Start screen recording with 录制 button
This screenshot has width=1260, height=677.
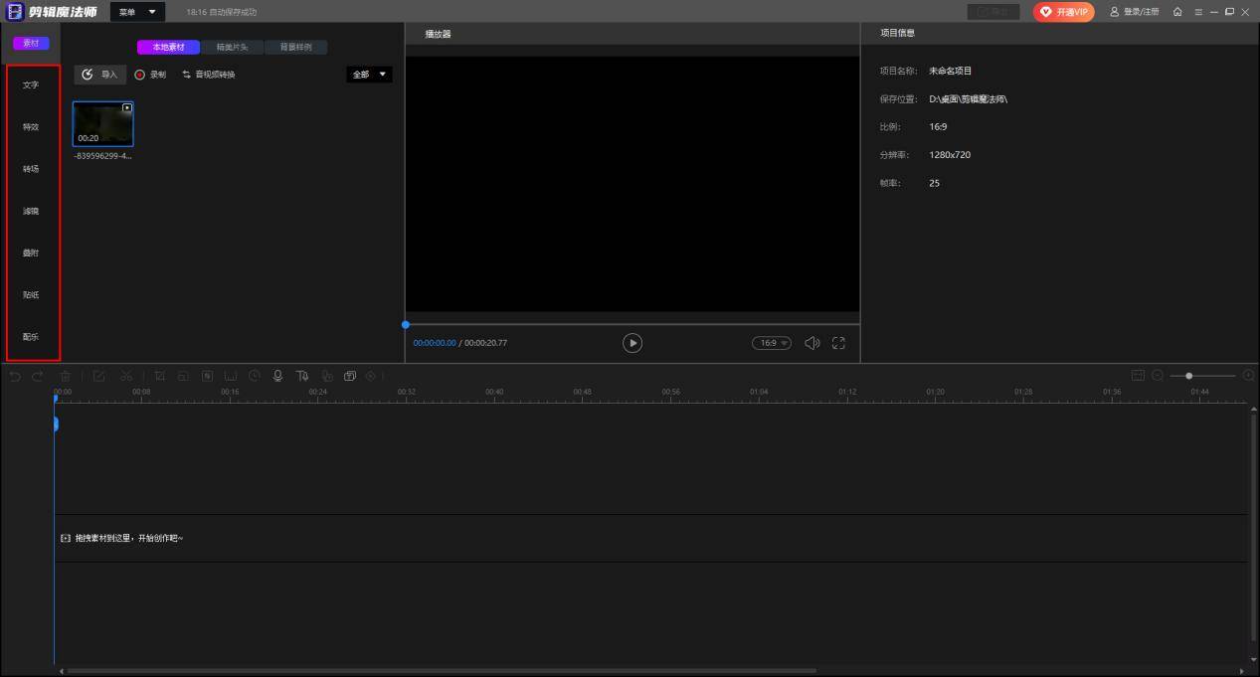coord(150,75)
